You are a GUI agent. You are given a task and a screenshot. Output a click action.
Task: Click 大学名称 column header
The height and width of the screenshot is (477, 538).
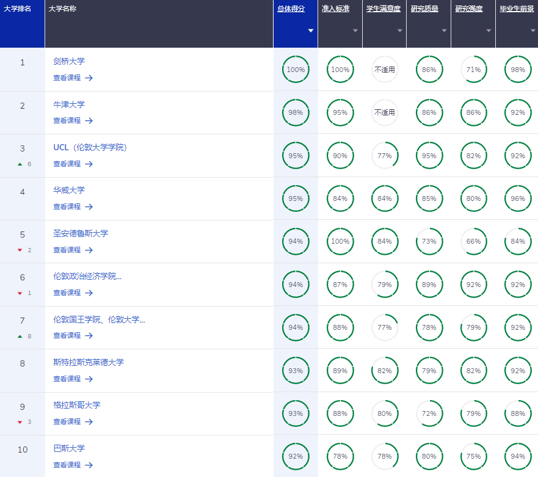[159, 24]
